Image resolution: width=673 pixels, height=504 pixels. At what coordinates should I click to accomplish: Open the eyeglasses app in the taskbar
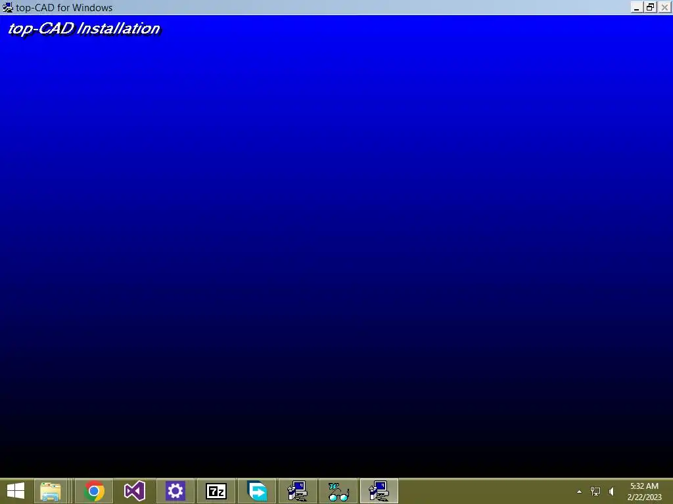pos(338,491)
